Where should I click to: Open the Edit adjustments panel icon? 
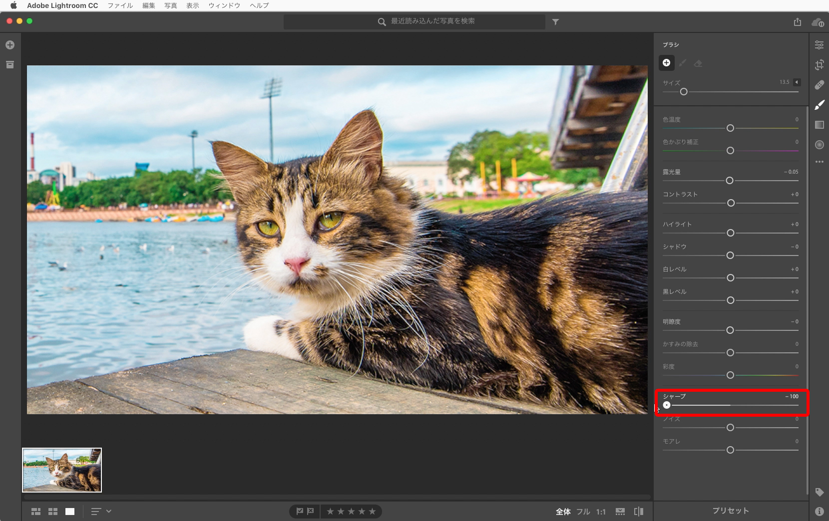[x=819, y=45]
